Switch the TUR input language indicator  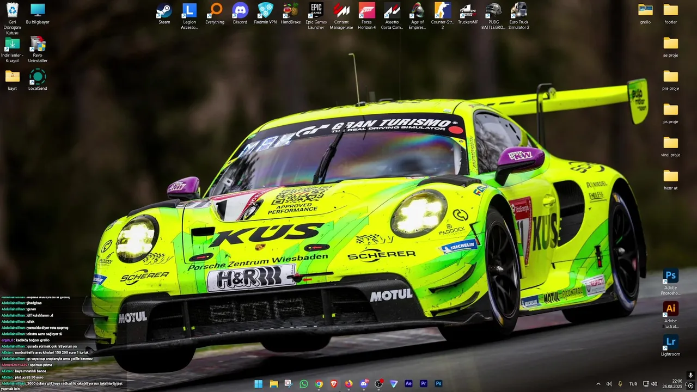pyautogui.click(x=633, y=384)
